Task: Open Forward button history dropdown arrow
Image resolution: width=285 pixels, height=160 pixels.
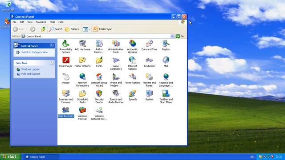Action: pyautogui.click(x=38, y=29)
